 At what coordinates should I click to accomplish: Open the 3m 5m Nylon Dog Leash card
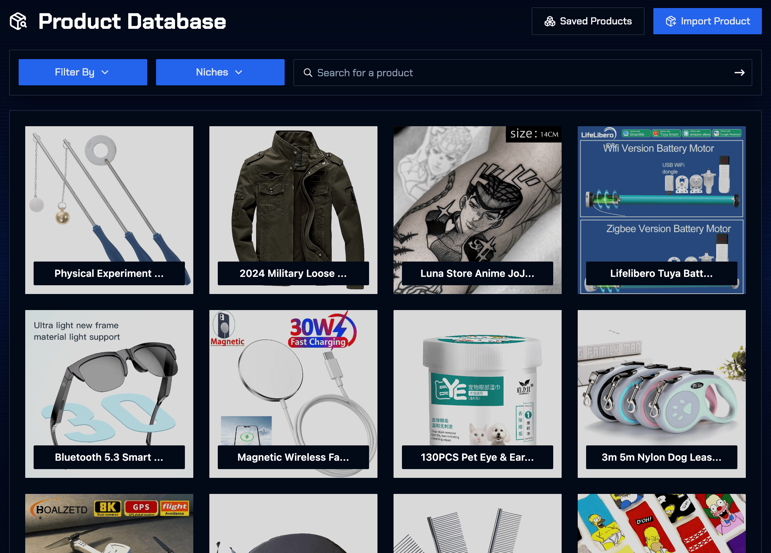(x=662, y=394)
